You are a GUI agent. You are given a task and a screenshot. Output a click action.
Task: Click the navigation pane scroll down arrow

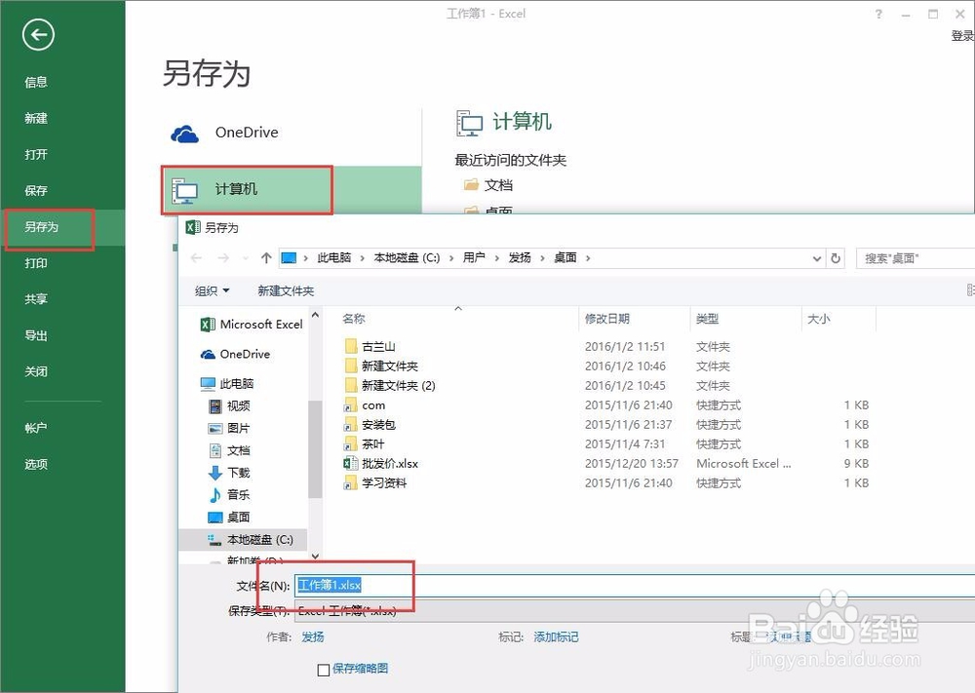315,557
